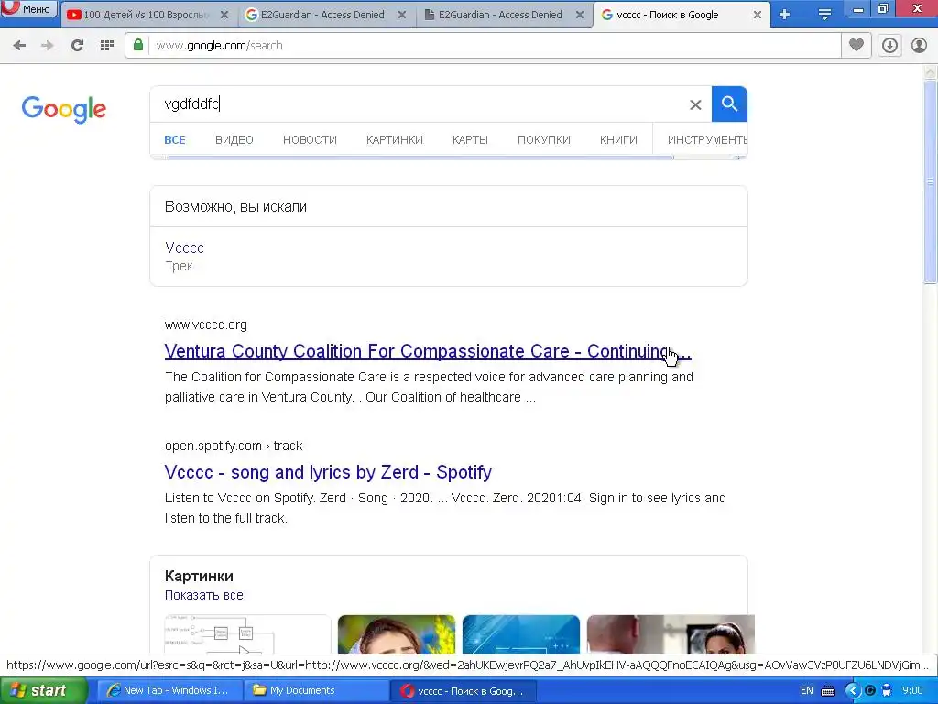
Task: Open the downloads icon
Action: 889,46
